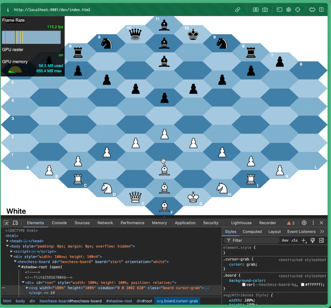Image resolution: width=331 pixels, height=308 pixels.
Task: Pick the white knight on file D
Action: click(107, 188)
